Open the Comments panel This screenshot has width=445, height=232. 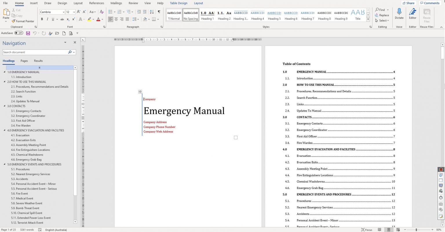430,3
